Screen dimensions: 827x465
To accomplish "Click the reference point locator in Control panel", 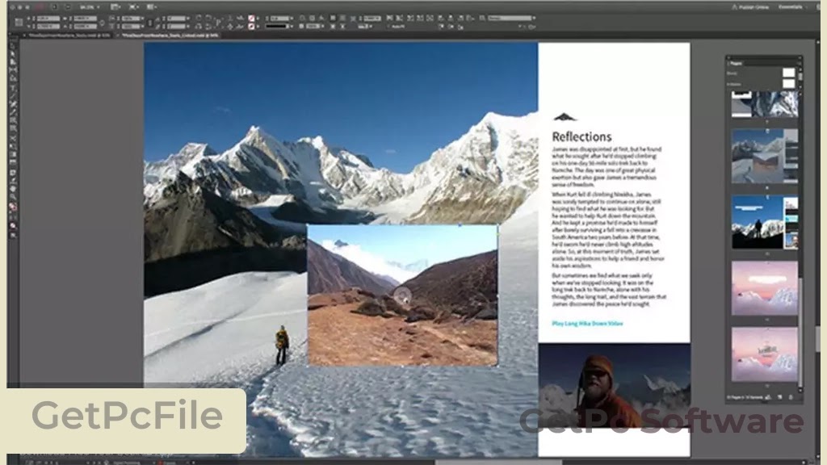I will click(19, 22).
